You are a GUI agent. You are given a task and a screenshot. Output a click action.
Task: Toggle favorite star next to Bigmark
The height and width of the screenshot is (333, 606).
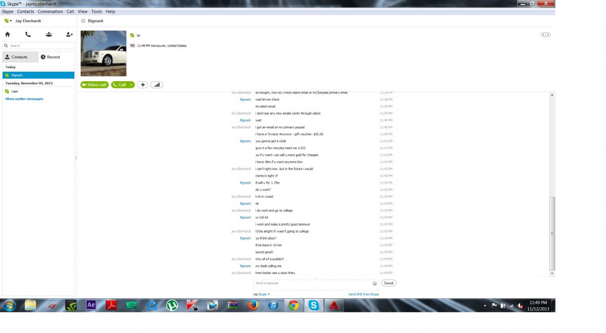point(83,21)
